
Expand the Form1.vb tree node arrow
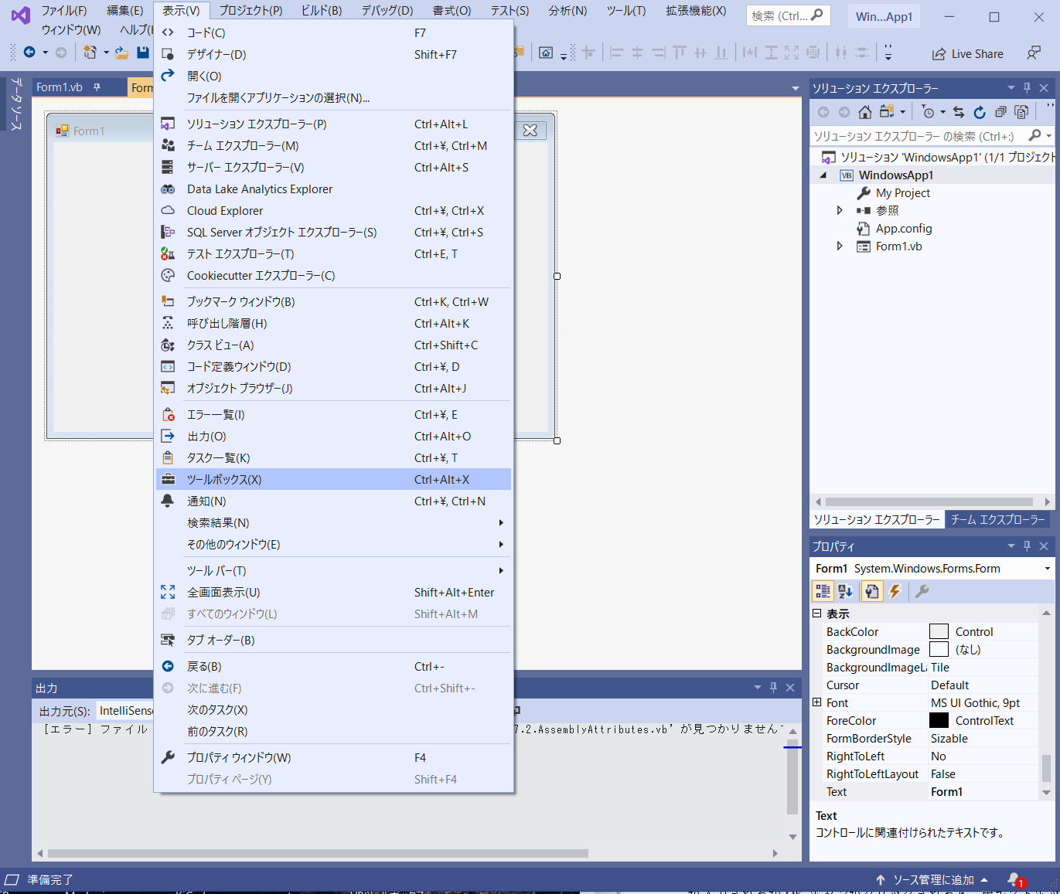pos(840,246)
